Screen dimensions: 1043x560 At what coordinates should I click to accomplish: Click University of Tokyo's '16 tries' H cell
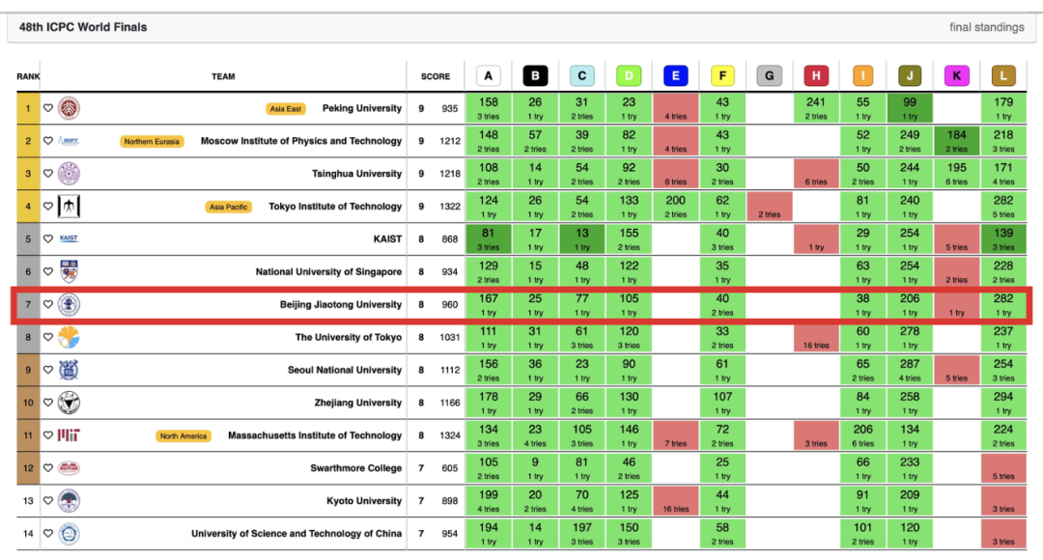[816, 337]
